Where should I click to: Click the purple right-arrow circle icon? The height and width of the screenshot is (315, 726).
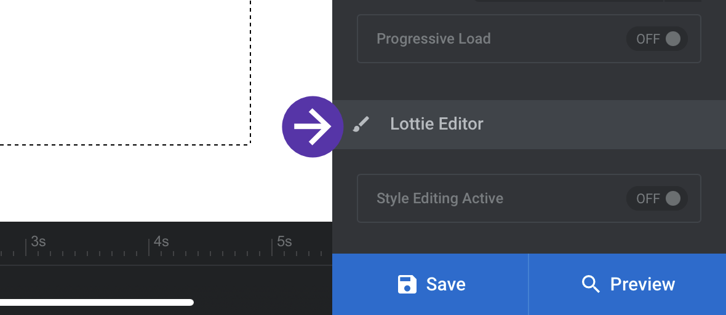[313, 126]
